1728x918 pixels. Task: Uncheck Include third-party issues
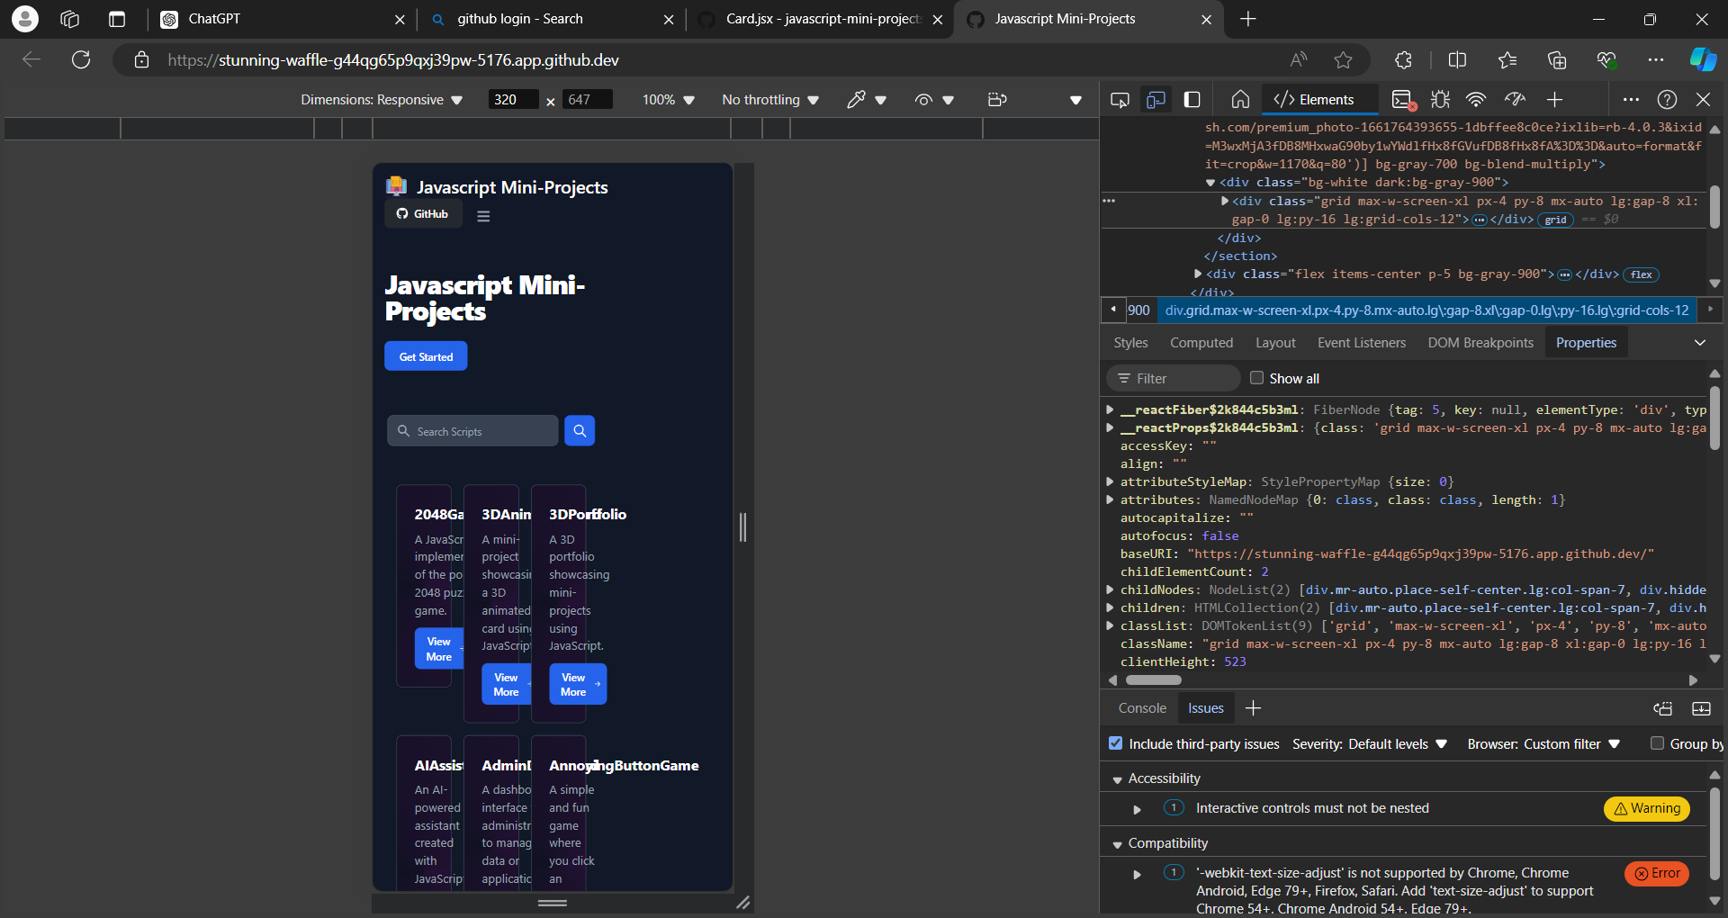[1116, 743]
